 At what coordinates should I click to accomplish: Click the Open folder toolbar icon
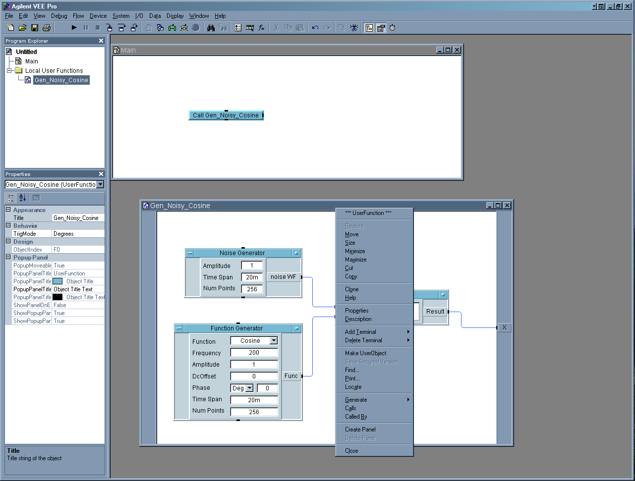click(x=23, y=28)
